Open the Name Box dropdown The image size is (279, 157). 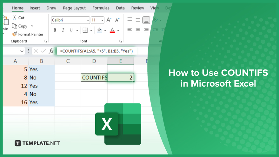click(22, 51)
